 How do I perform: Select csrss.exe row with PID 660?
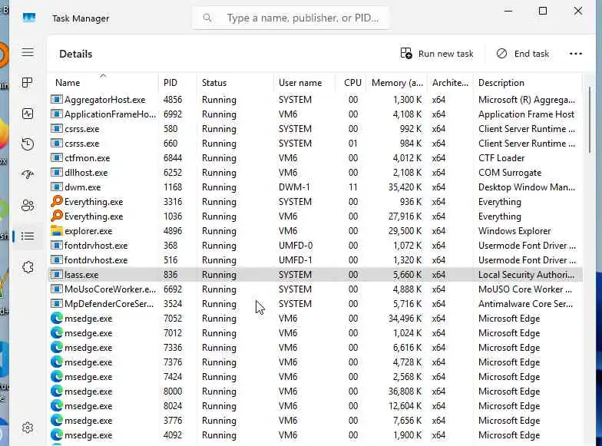(315, 143)
